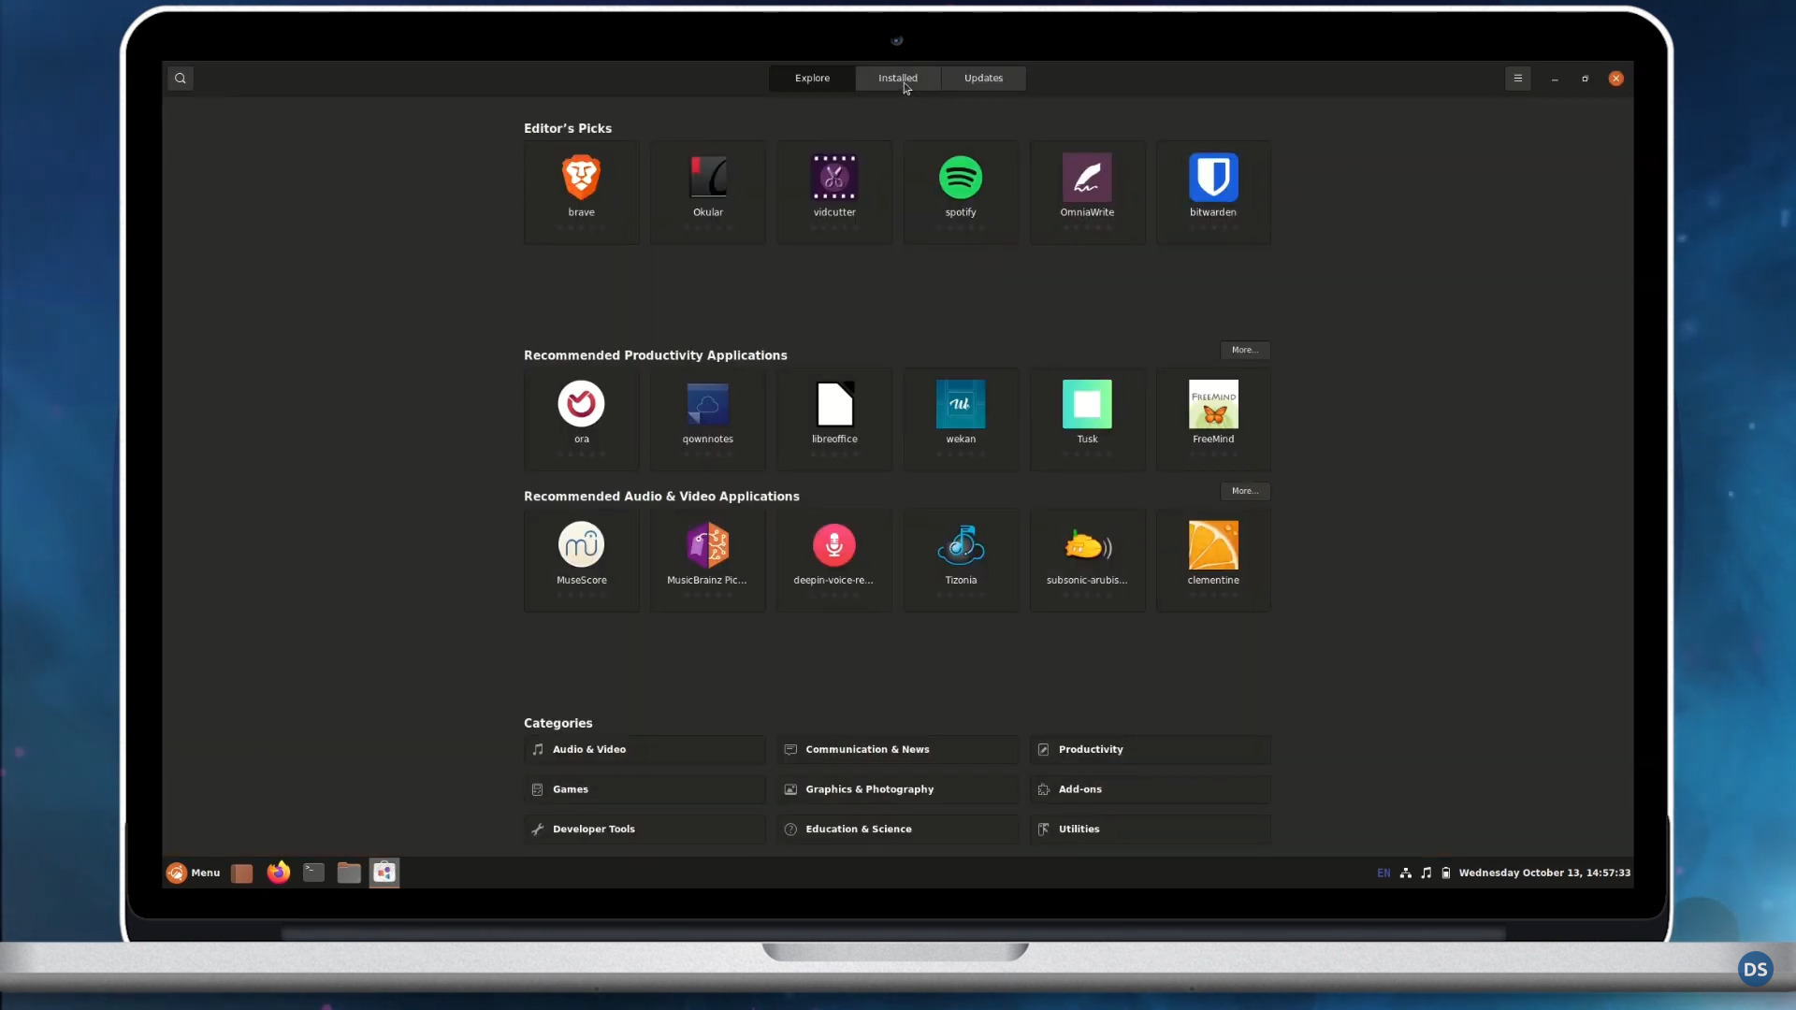Open the Developer Tools category
The image size is (1796, 1010).
(x=644, y=830)
